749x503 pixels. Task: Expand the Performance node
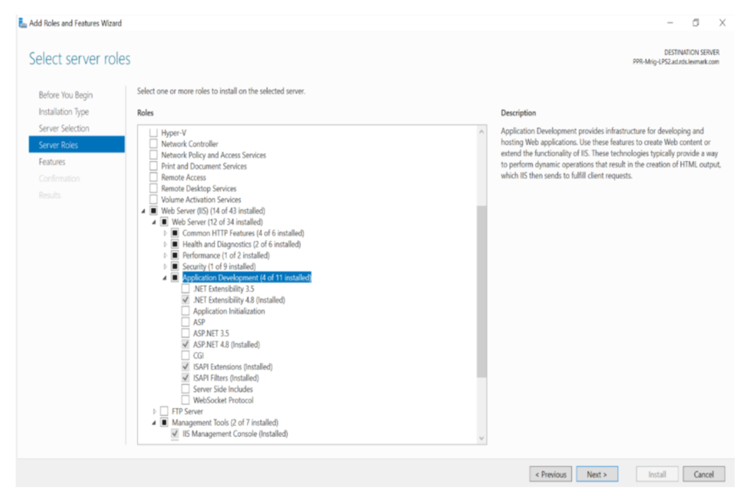pos(165,255)
